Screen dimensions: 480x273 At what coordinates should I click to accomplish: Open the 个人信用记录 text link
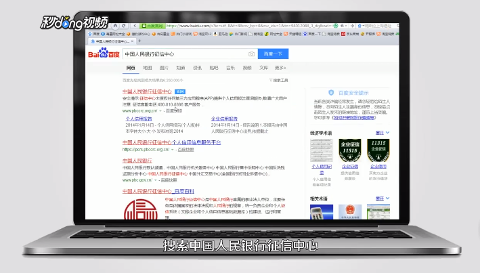point(322,169)
